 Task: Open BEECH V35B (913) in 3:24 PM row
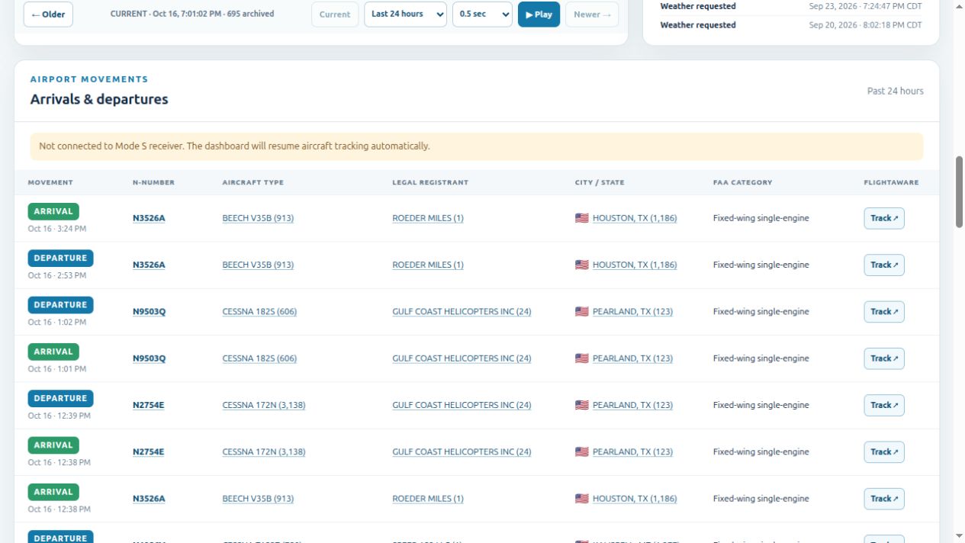(258, 218)
